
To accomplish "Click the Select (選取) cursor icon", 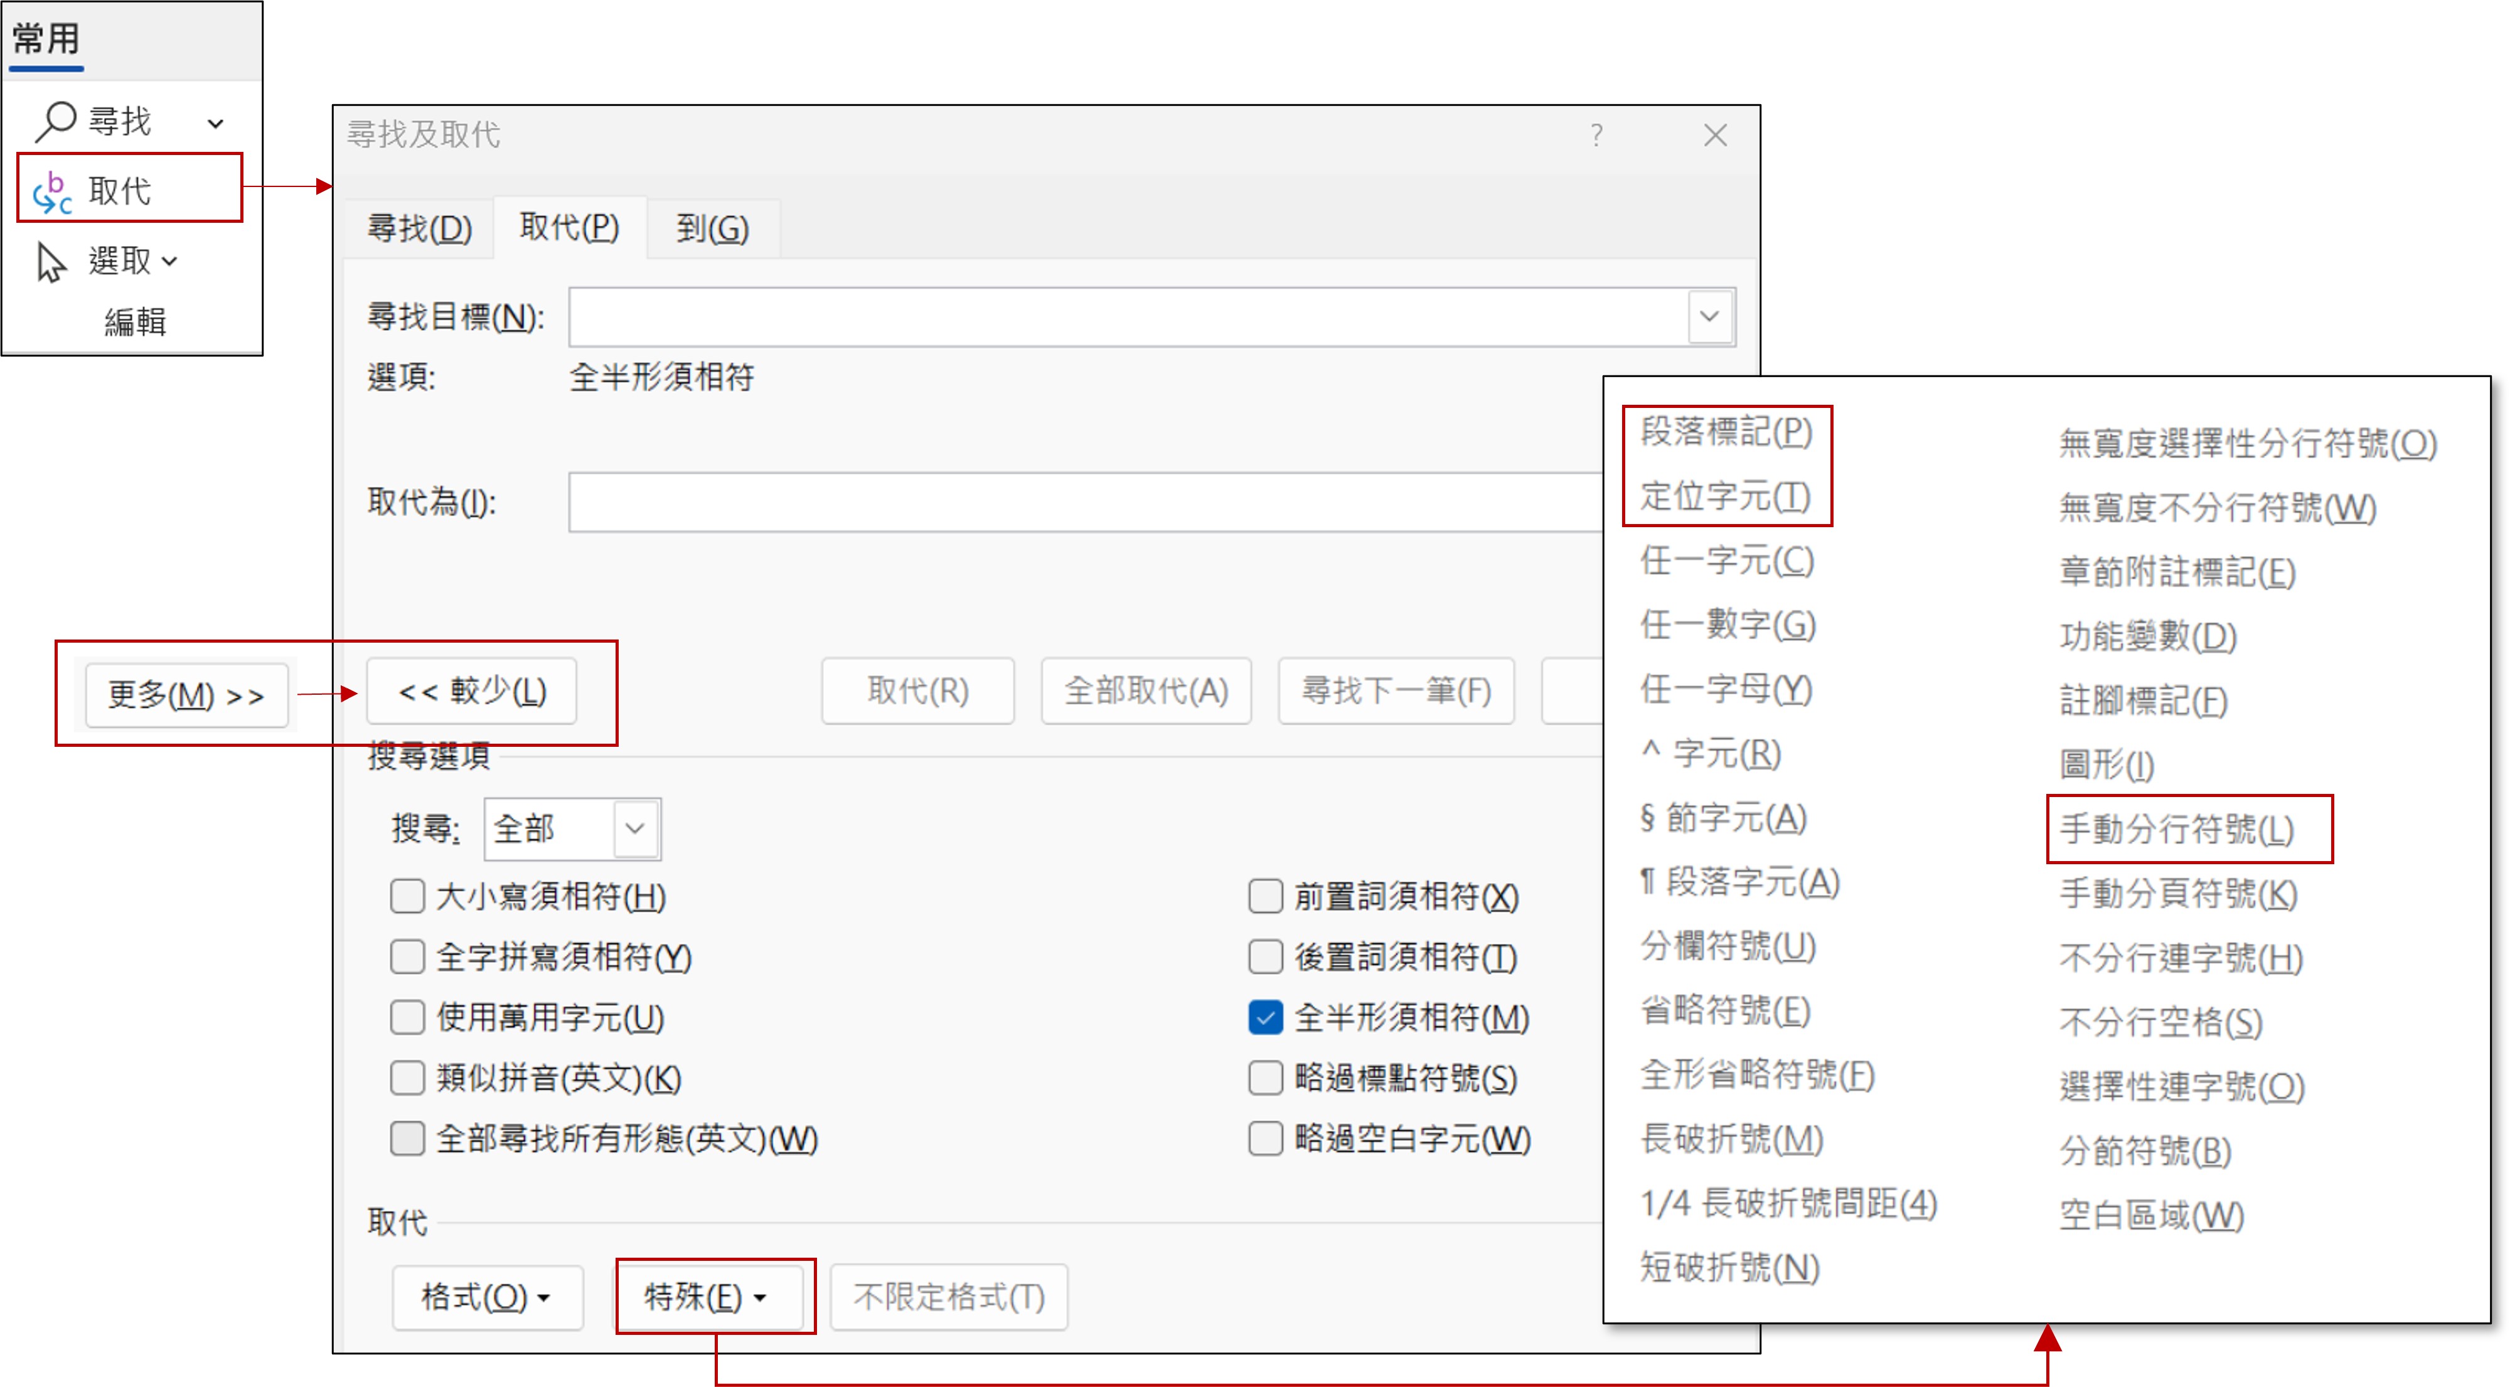I will pos(51,261).
